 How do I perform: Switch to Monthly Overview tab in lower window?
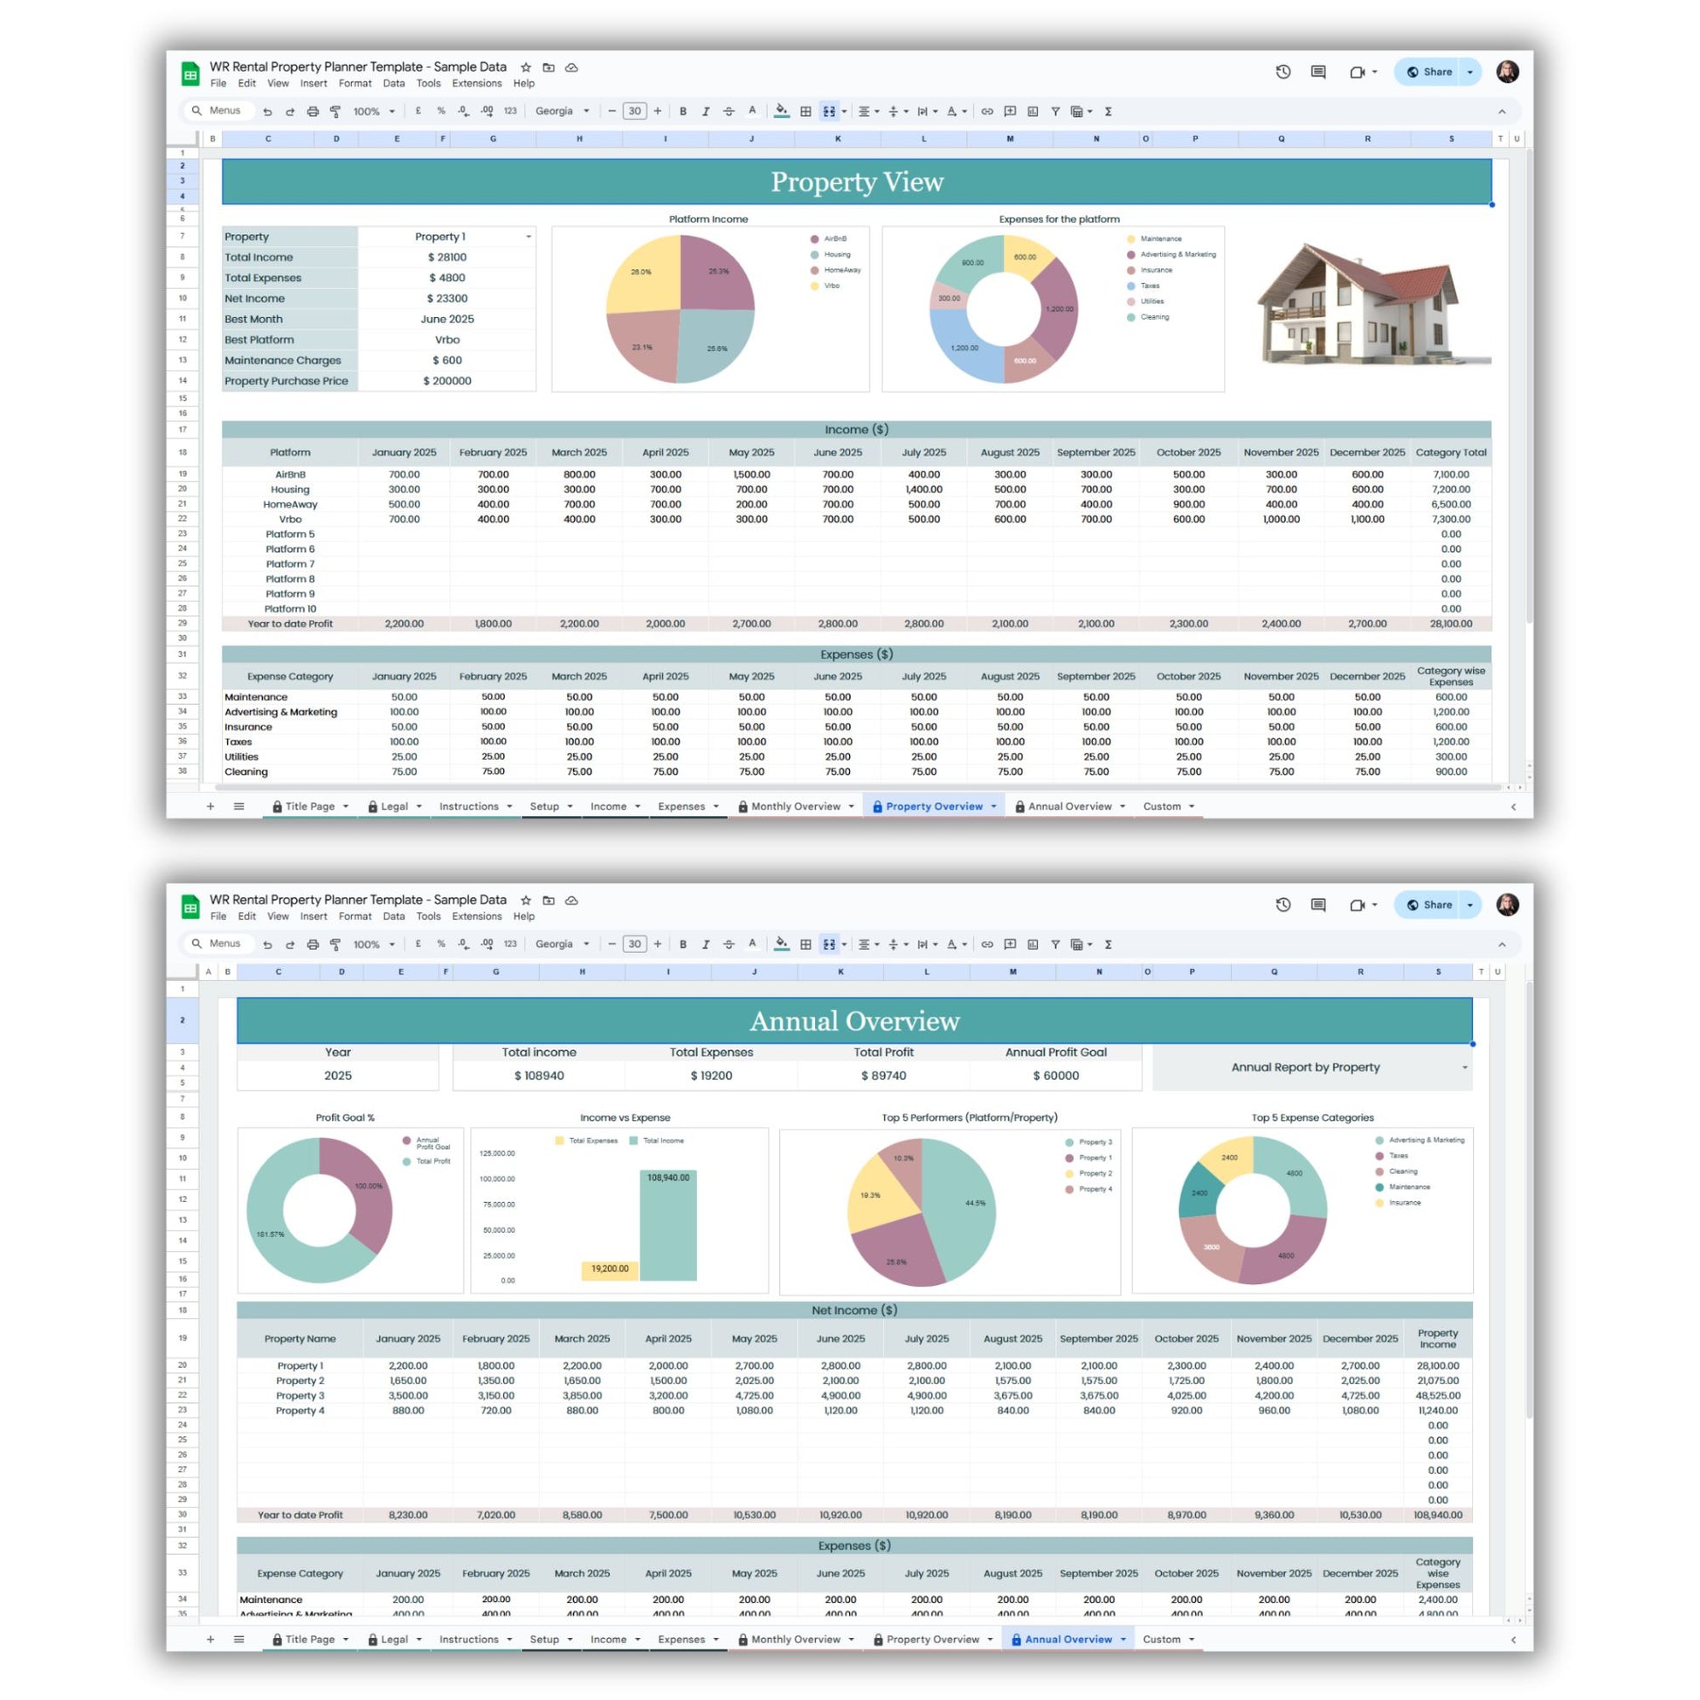coord(796,1639)
